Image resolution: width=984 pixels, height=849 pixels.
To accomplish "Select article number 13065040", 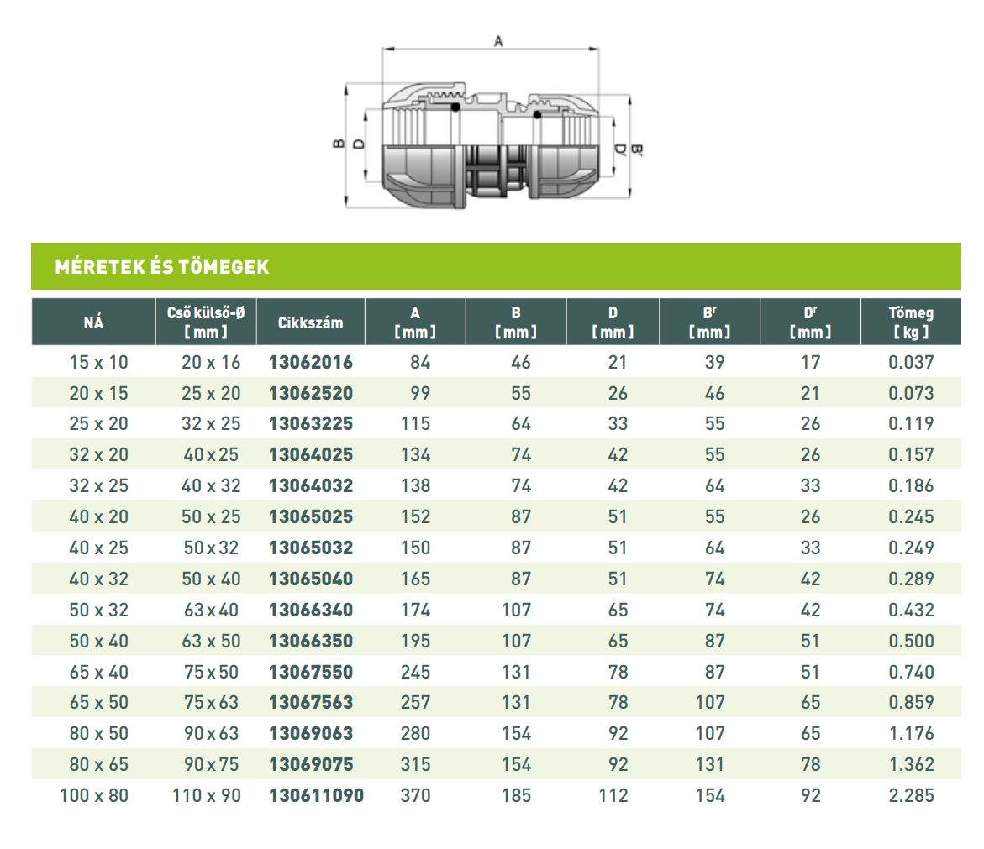I will (x=311, y=579).
